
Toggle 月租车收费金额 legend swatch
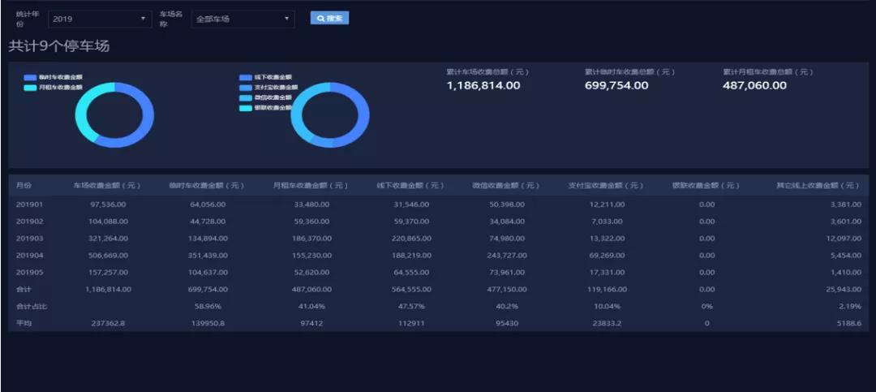(x=30, y=87)
